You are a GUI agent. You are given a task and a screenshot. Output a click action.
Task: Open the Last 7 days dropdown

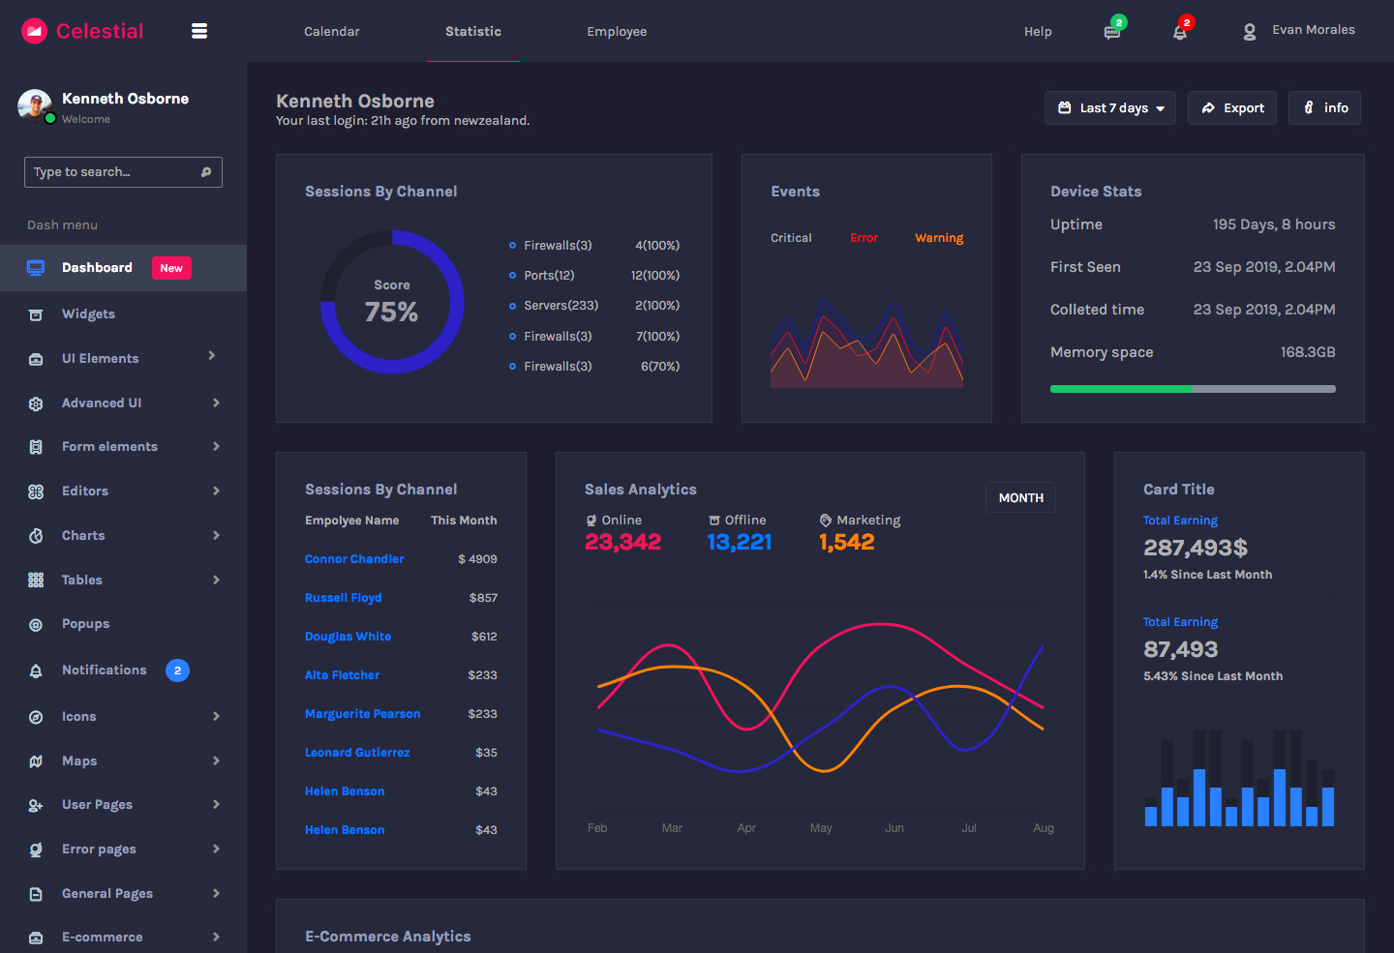[x=1110, y=108]
